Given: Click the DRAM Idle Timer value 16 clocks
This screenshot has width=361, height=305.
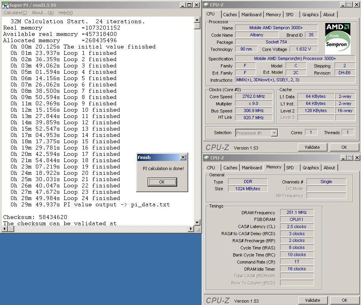Looking at the screenshot, I should pyautogui.click(x=297, y=269).
